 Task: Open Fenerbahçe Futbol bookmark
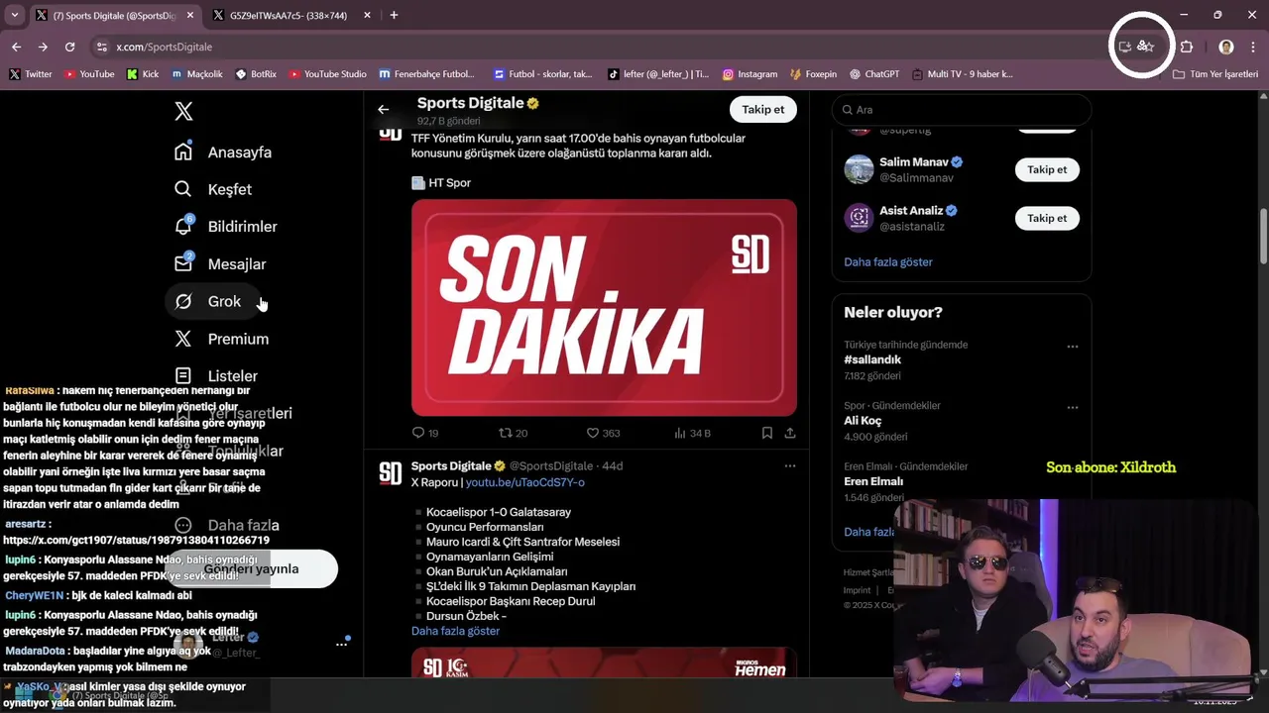(426, 74)
